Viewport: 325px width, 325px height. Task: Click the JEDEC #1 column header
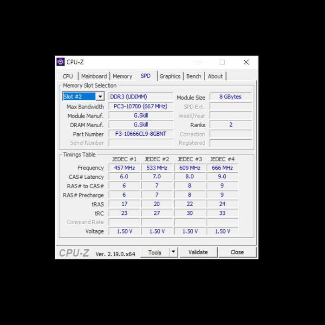[124, 159]
